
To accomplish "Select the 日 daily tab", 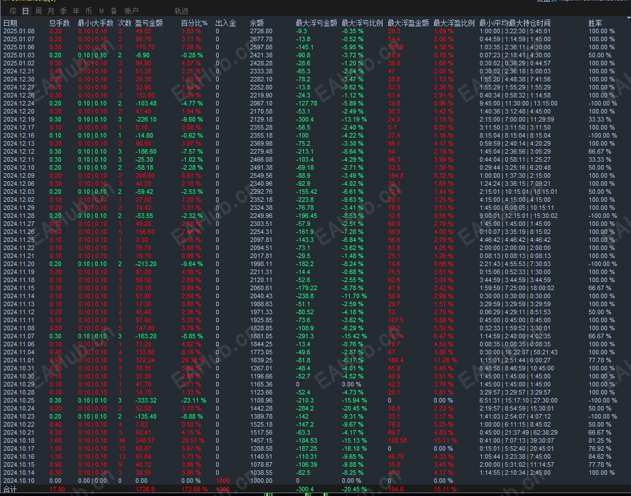I will 25,11.
